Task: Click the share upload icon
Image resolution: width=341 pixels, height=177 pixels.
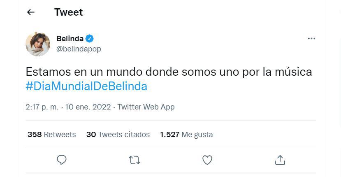Action: (280, 160)
